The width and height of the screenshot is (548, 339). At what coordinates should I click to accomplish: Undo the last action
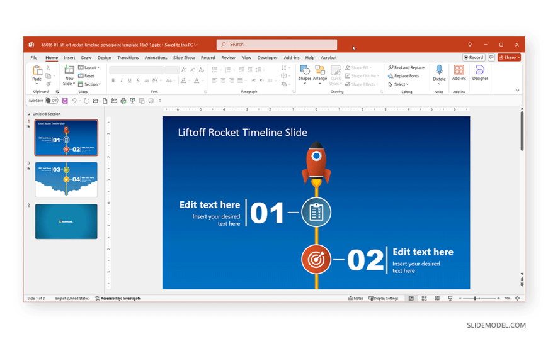coord(74,101)
